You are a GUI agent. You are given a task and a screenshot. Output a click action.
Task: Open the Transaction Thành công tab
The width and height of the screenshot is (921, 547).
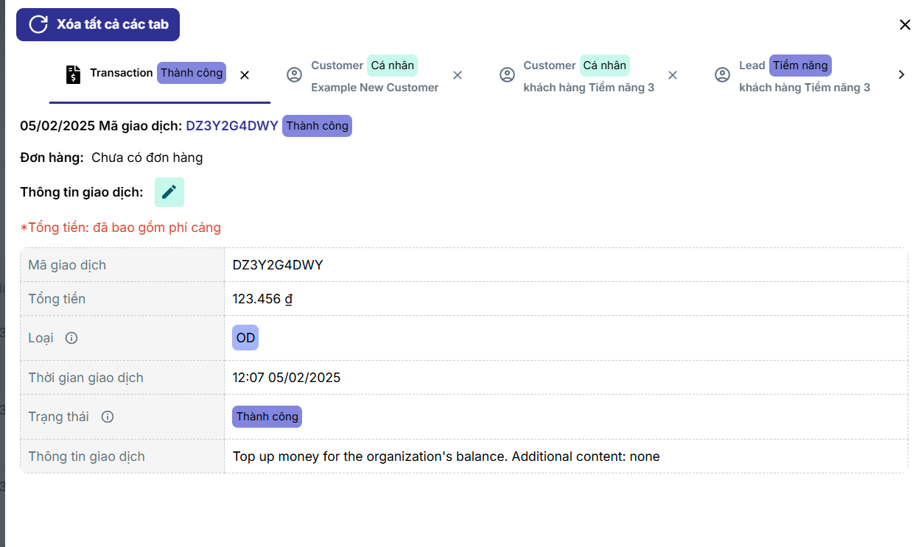160,74
